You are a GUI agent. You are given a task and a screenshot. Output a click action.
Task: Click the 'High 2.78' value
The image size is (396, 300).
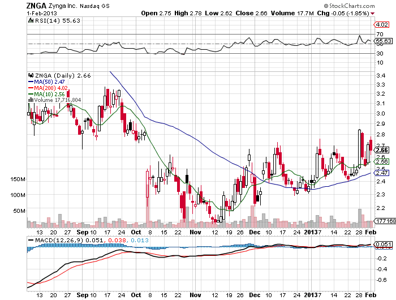(188, 13)
